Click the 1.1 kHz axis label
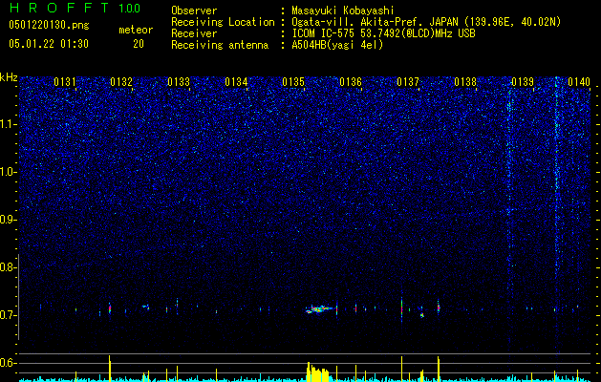This screenshot has width=601, height=382. 9,124
